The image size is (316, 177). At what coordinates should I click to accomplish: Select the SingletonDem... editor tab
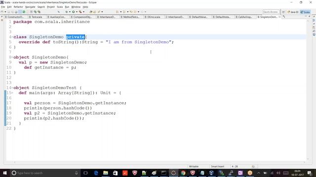click(269, 17)
